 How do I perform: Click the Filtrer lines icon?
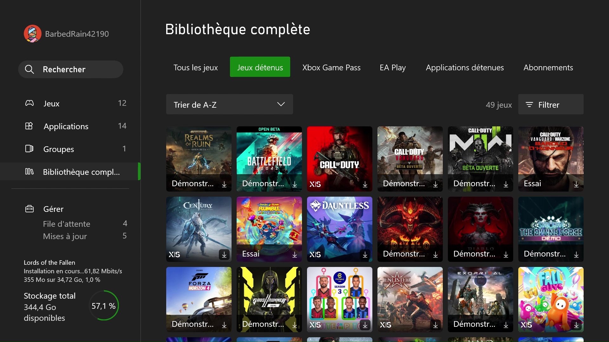pos(529,104)
